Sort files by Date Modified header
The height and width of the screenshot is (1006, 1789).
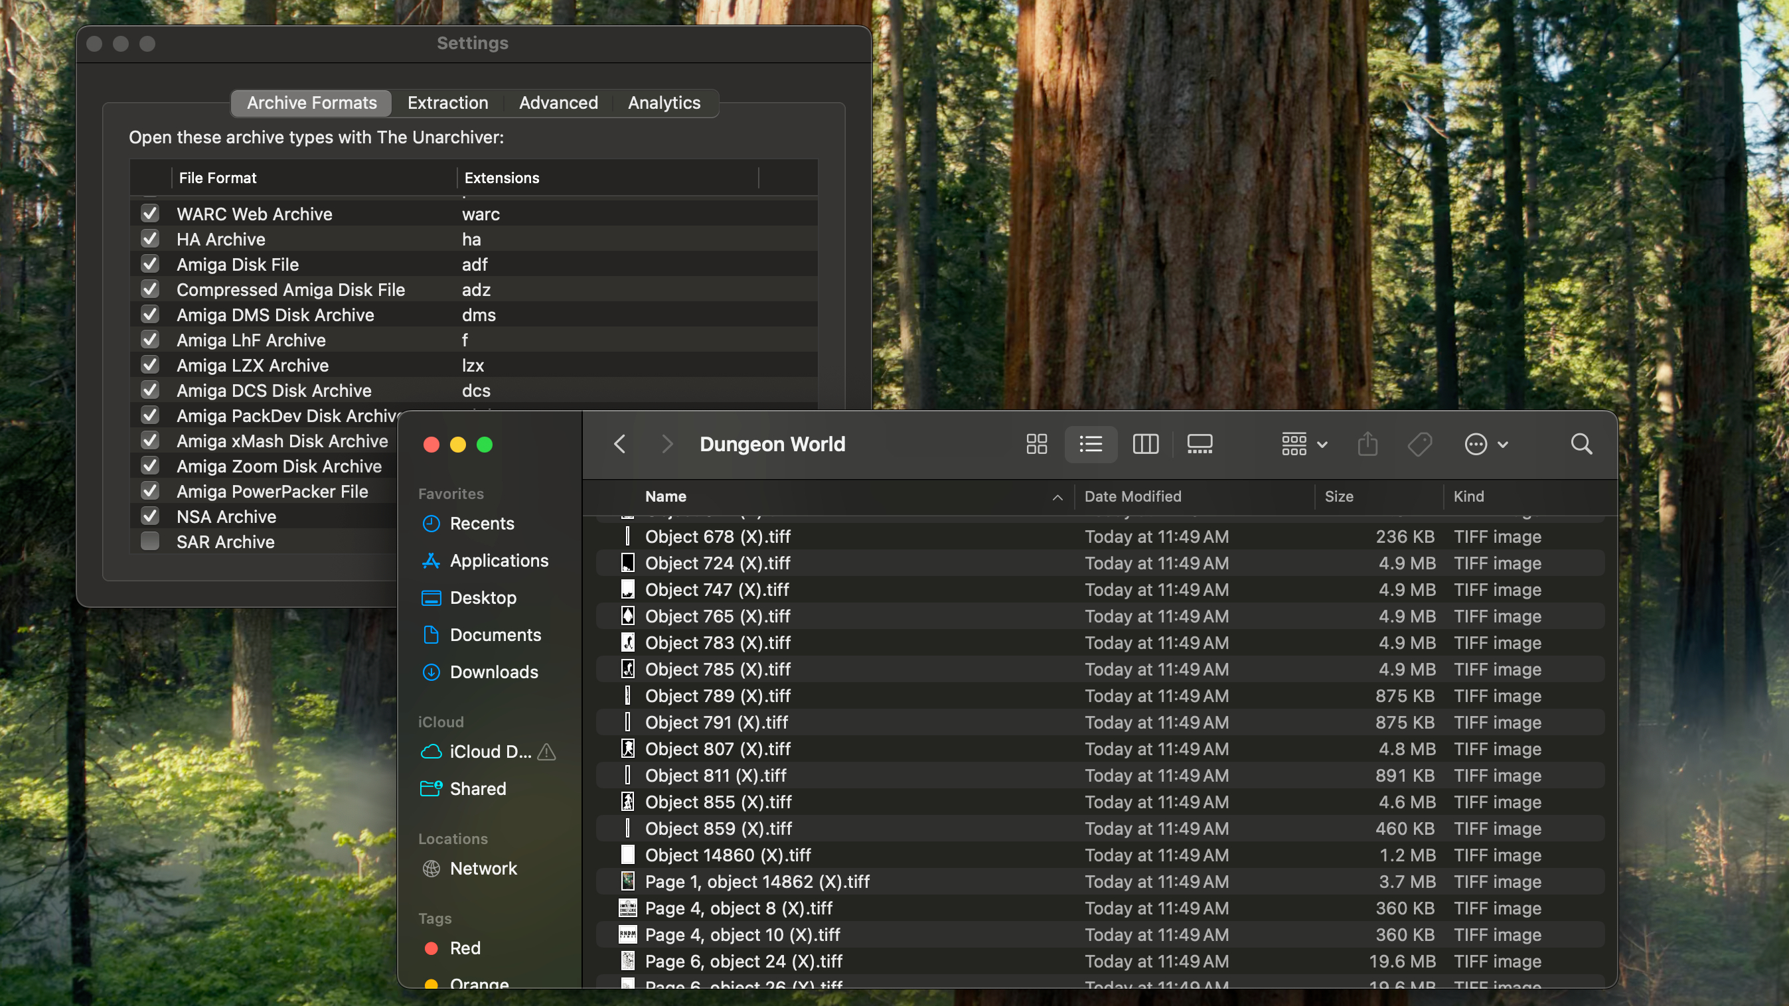(1132, 496)
